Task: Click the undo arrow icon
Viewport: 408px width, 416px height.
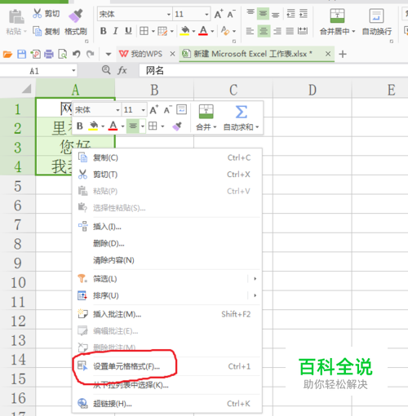Action: (x=77, y=54)
